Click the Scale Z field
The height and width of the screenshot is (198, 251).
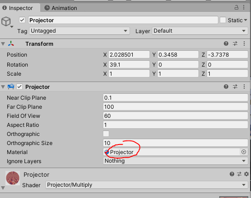[227, 74]
